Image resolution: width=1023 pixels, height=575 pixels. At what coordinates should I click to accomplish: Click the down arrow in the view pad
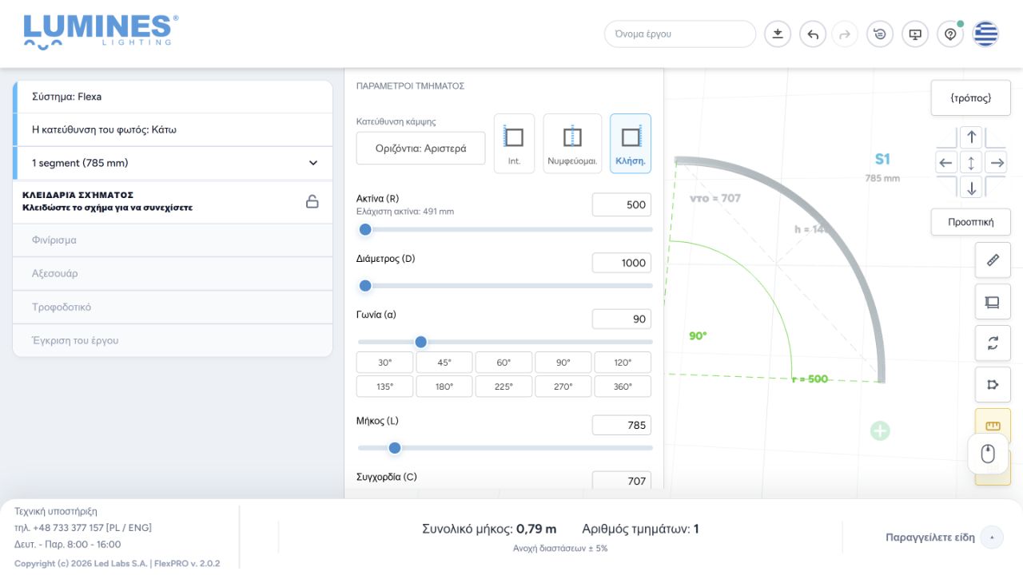971,188
